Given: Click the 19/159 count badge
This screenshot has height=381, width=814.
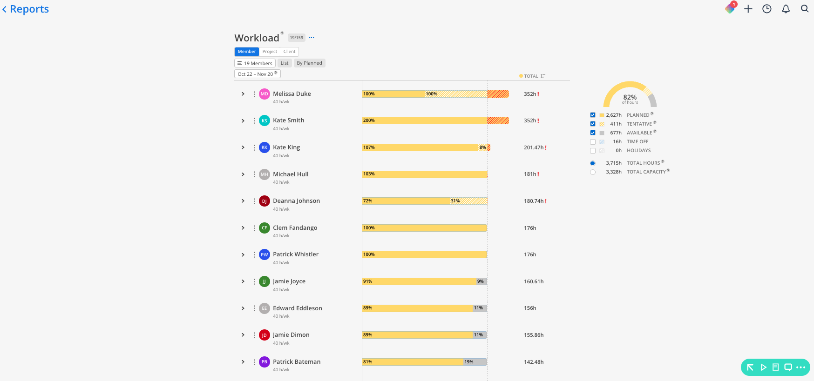Looking at the screenshot, I should [x=296, y=38].
